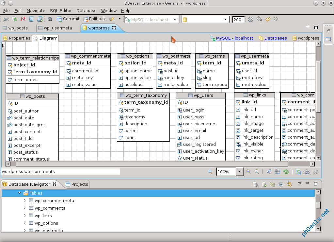Expand the wp_commentmeta tree node

tap(24, 200)
